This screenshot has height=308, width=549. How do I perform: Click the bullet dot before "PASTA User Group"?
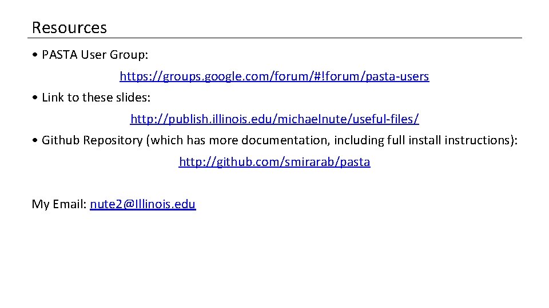[35, 55]
